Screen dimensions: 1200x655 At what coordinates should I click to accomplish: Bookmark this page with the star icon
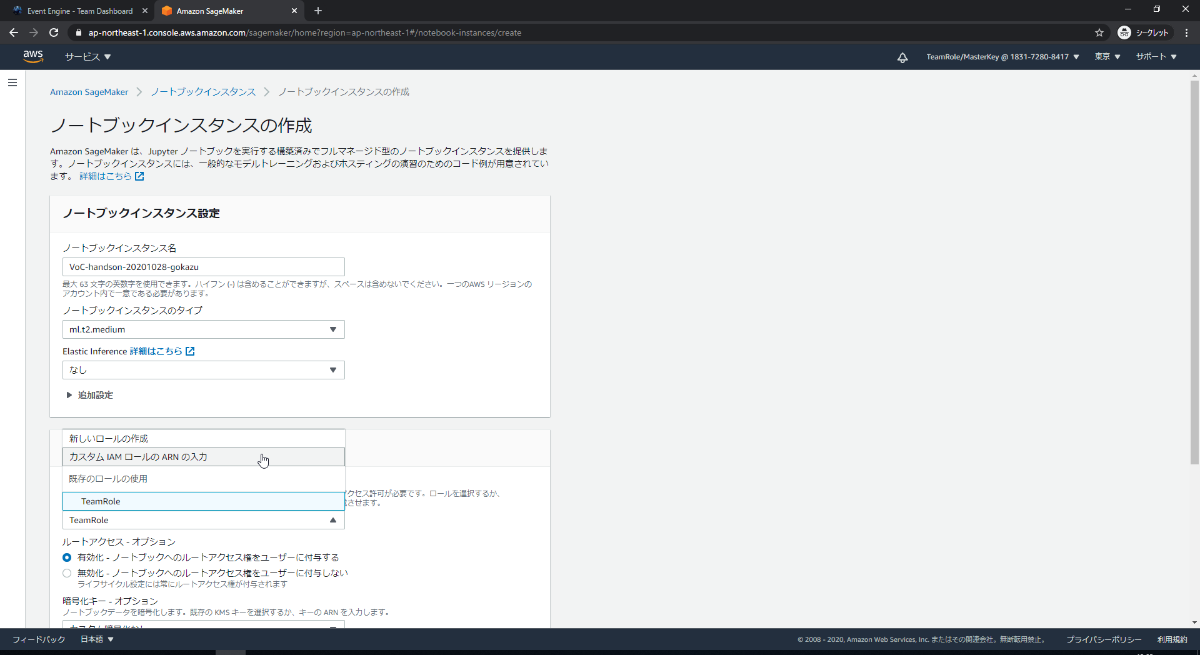coord(1099,32)
